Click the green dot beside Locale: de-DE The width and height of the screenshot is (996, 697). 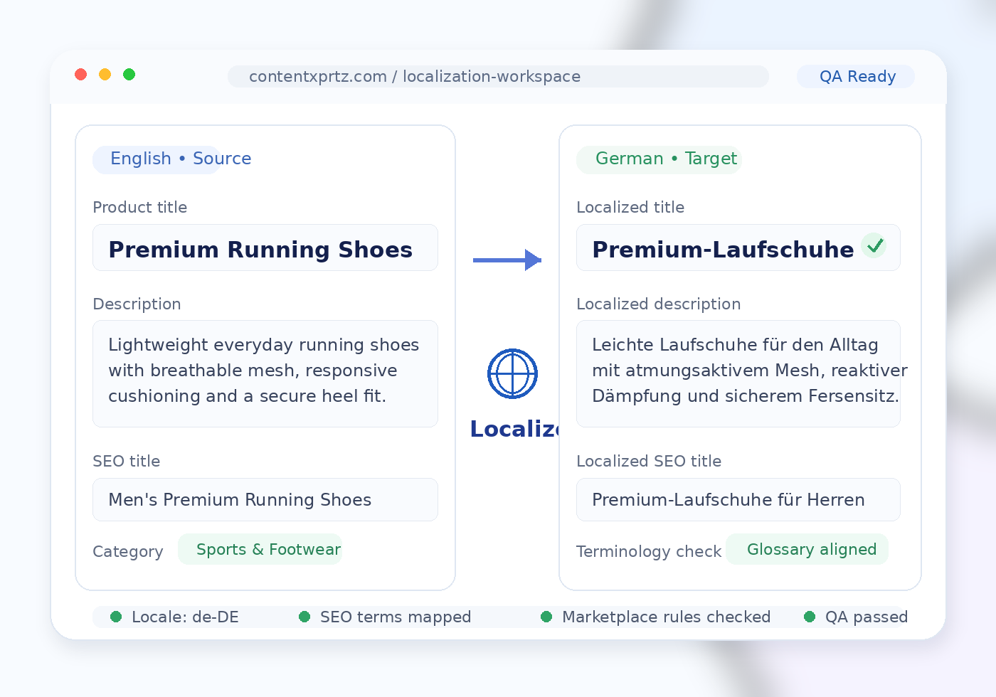pyautogui.click(x=116, y=617)
